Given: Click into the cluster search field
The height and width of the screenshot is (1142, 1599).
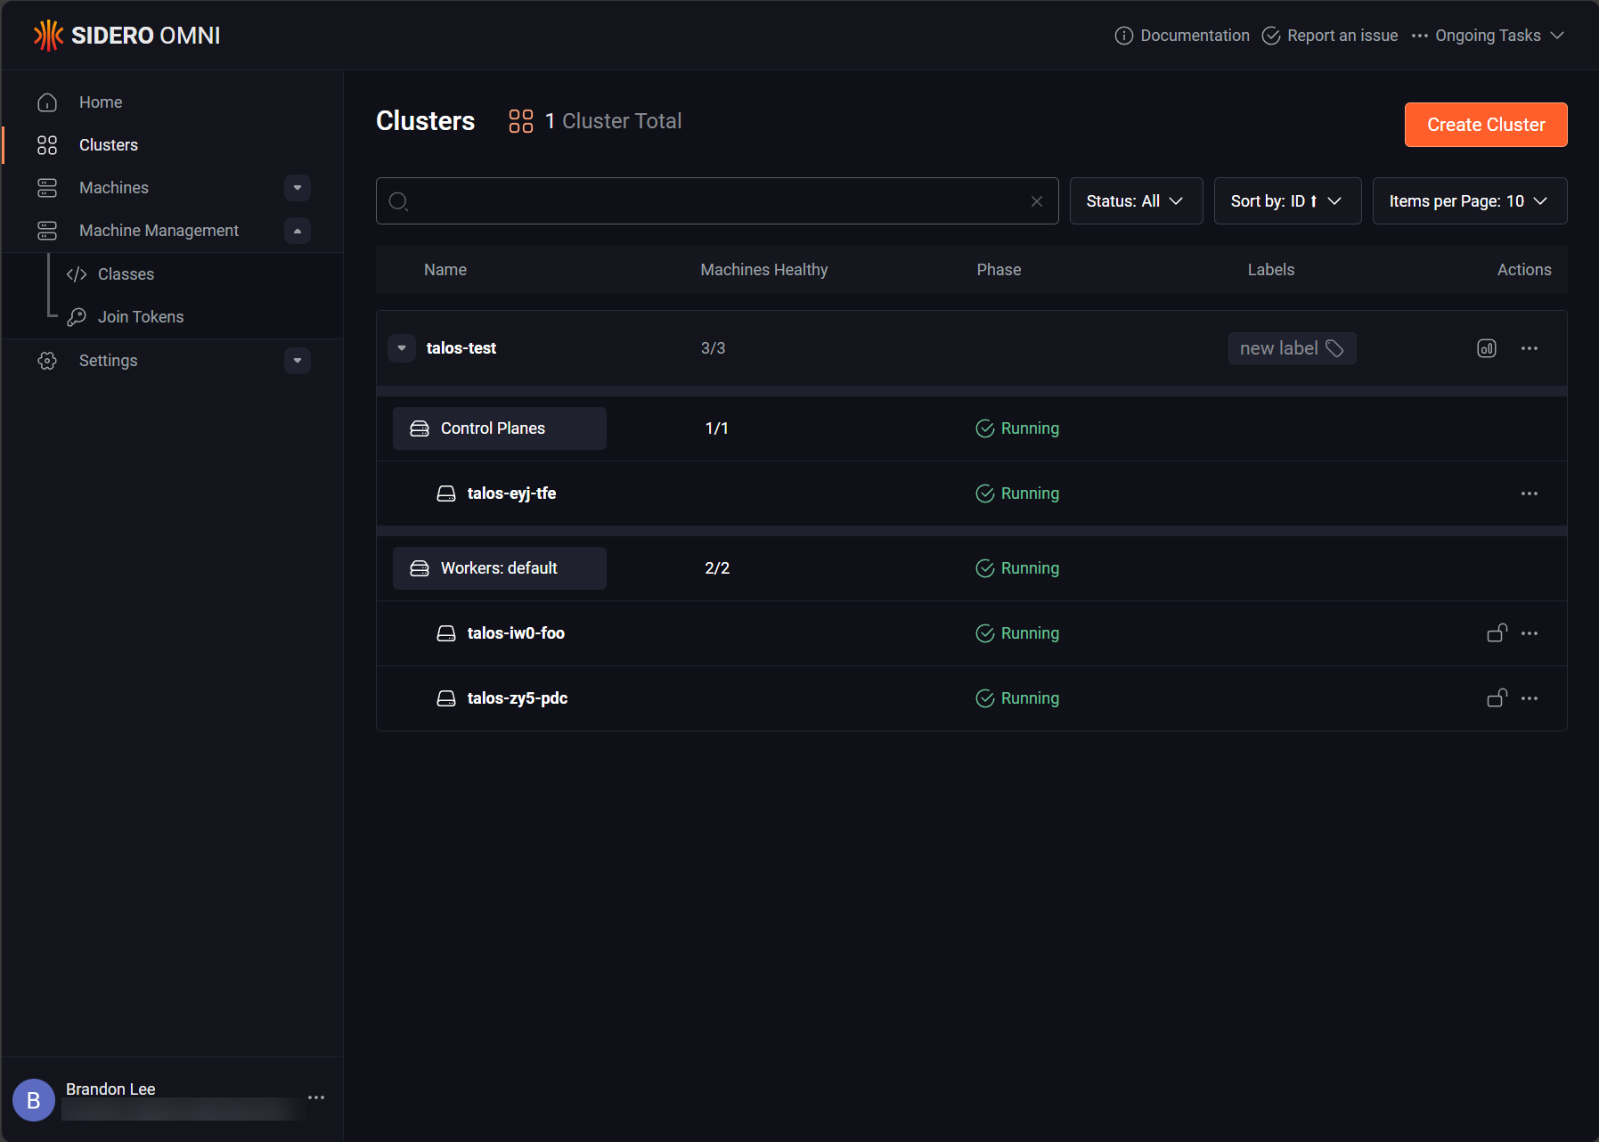Looking at the screenshot, I should [717, 201].
